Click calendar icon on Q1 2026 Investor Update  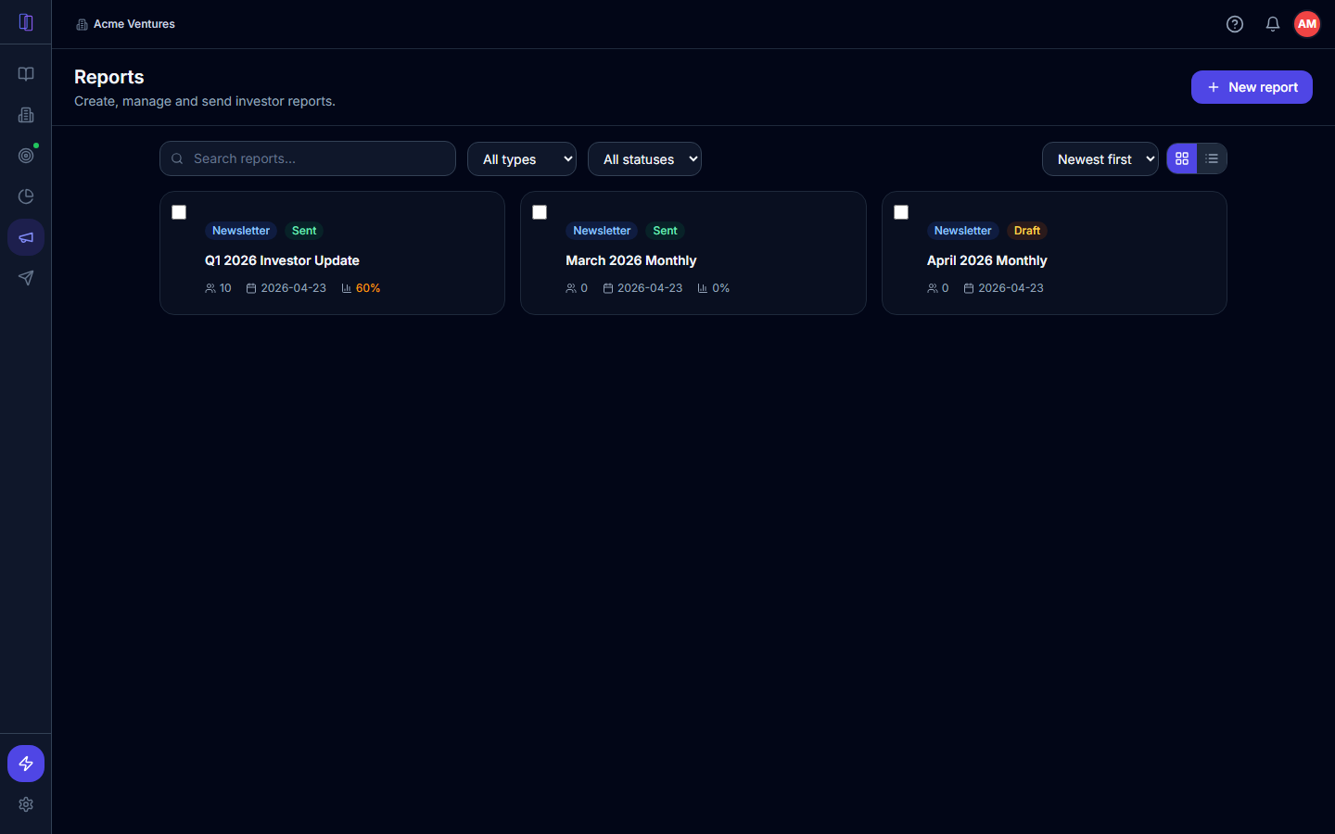pos(251,288)
